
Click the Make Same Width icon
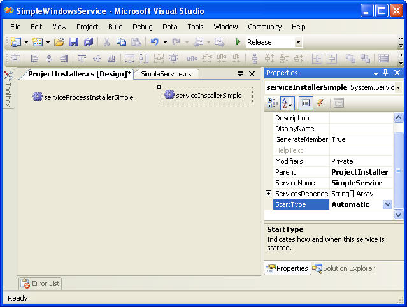pyautogui.click(x=129, y=59)
